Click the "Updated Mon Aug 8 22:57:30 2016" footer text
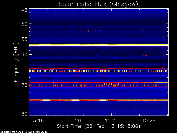The height and width of the screenshot is (133, 177). (x=24, y=132)
